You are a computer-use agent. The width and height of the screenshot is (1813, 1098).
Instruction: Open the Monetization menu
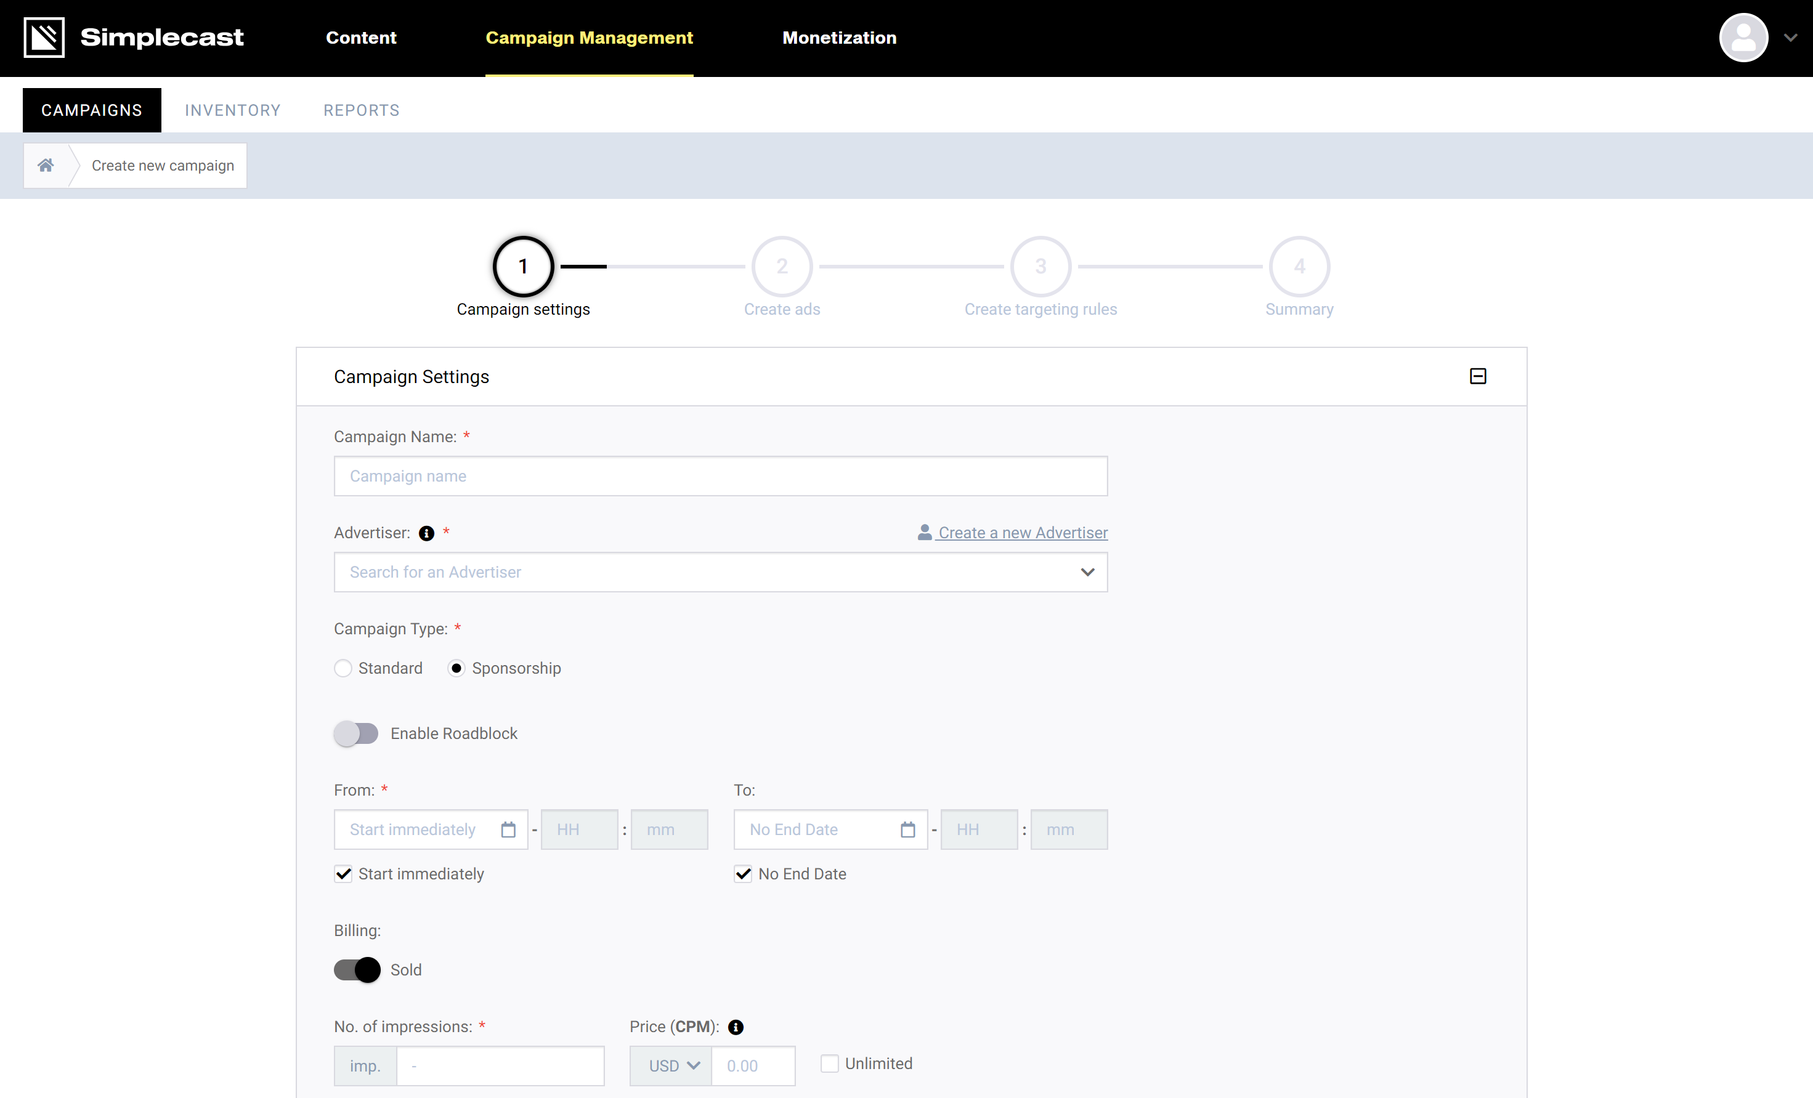click(x=839, y=38)
